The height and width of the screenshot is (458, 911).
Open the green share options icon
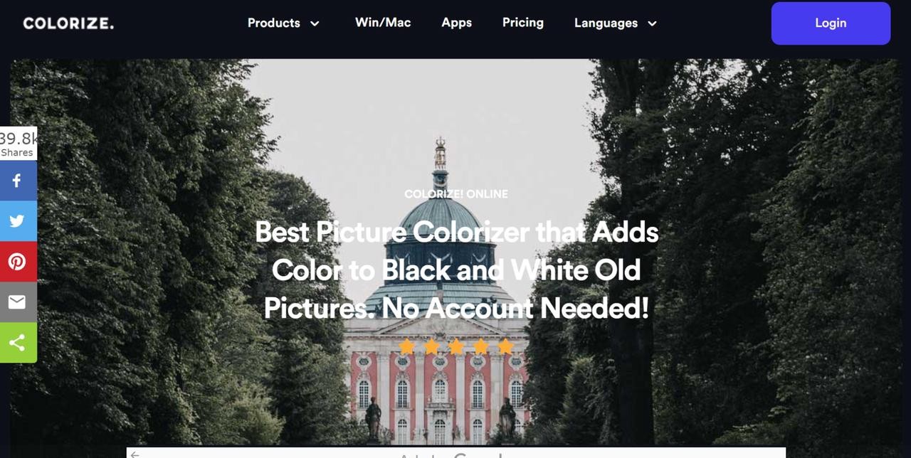click(x=18, y=343)
